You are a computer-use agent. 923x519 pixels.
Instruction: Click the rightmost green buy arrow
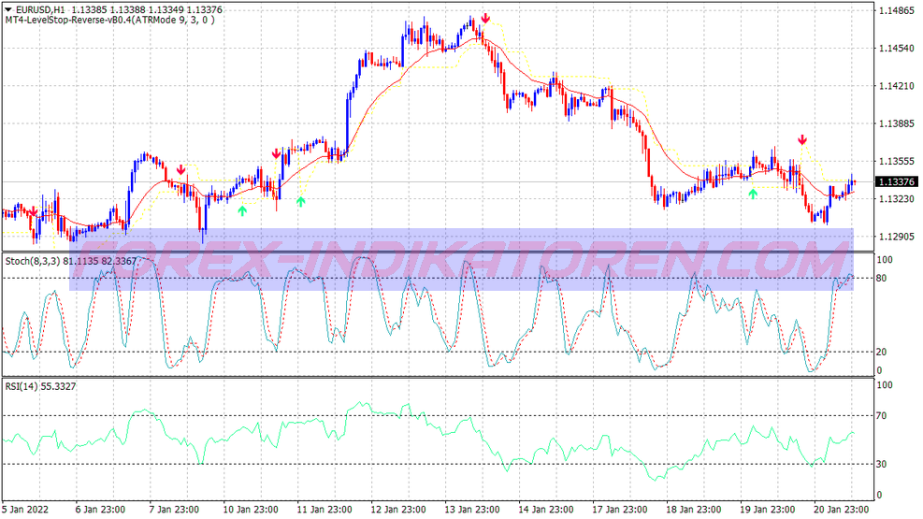[752, 194]
